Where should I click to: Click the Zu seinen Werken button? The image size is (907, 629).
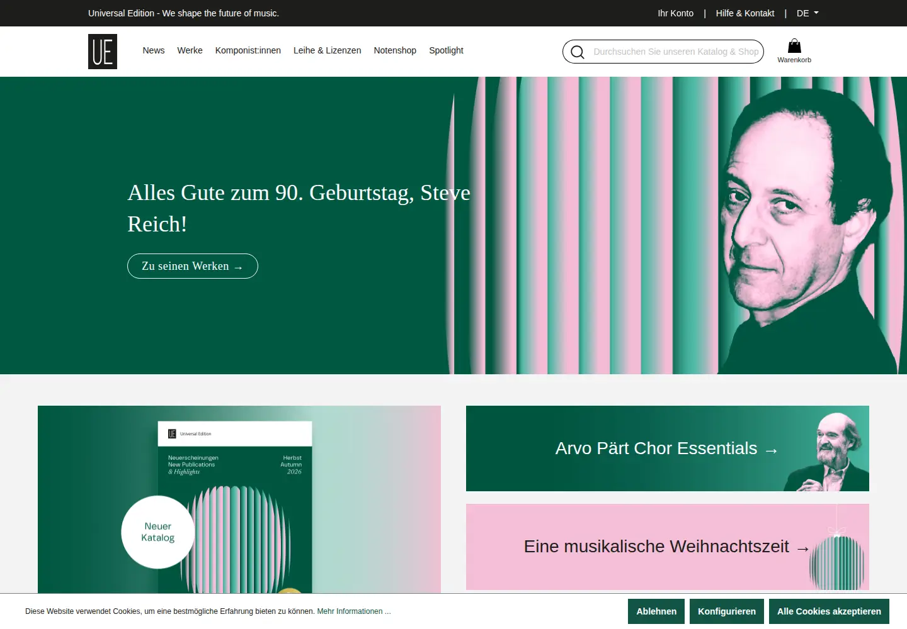point(193,266)
